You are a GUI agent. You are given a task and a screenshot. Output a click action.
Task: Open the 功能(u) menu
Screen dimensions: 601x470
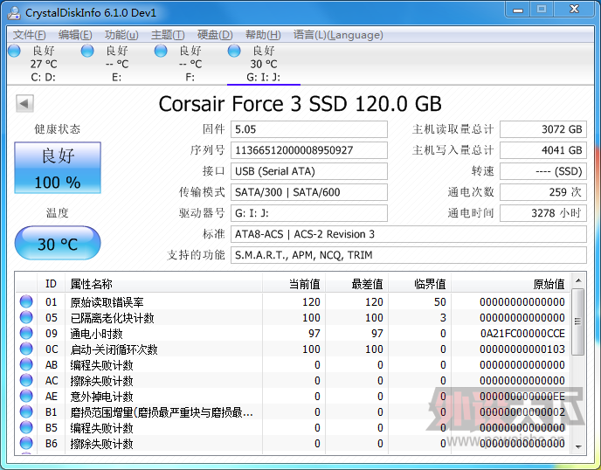click(121, 35)
